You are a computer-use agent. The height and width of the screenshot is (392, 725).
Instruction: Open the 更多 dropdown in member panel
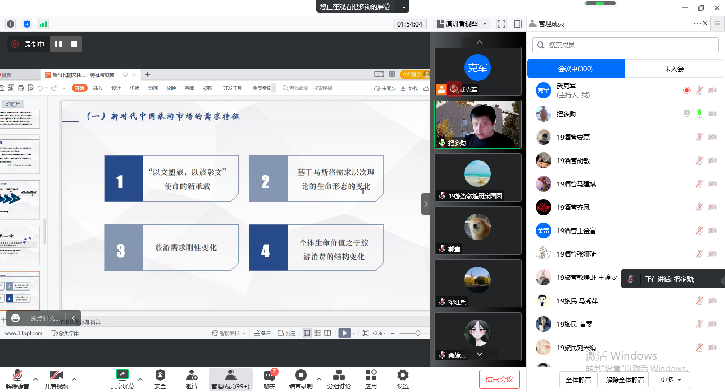coord(671,380)
